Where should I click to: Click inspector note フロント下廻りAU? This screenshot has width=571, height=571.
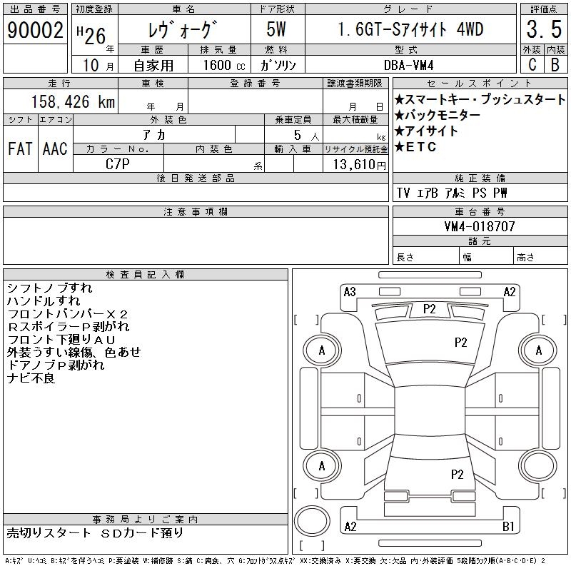click(x=61, y=340)
